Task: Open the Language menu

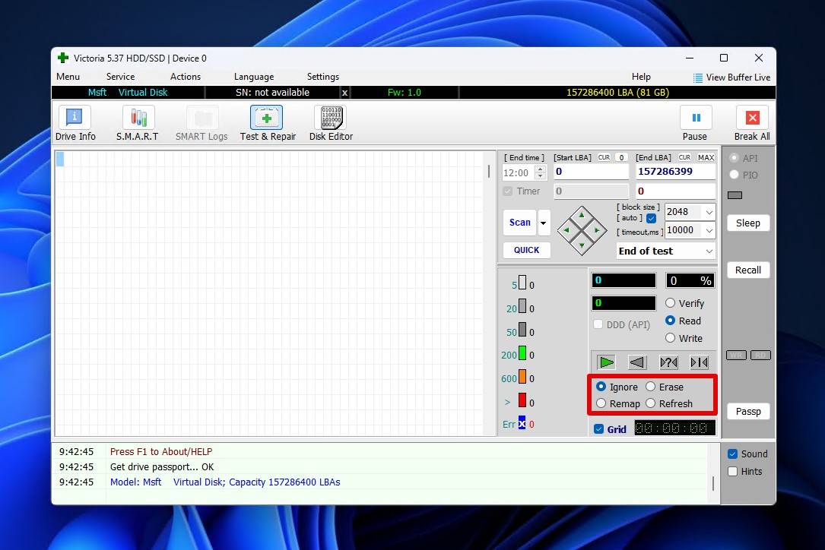Action: point(253,77)
